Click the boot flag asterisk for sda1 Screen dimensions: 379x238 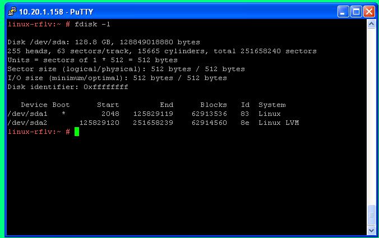pos(63,114)
